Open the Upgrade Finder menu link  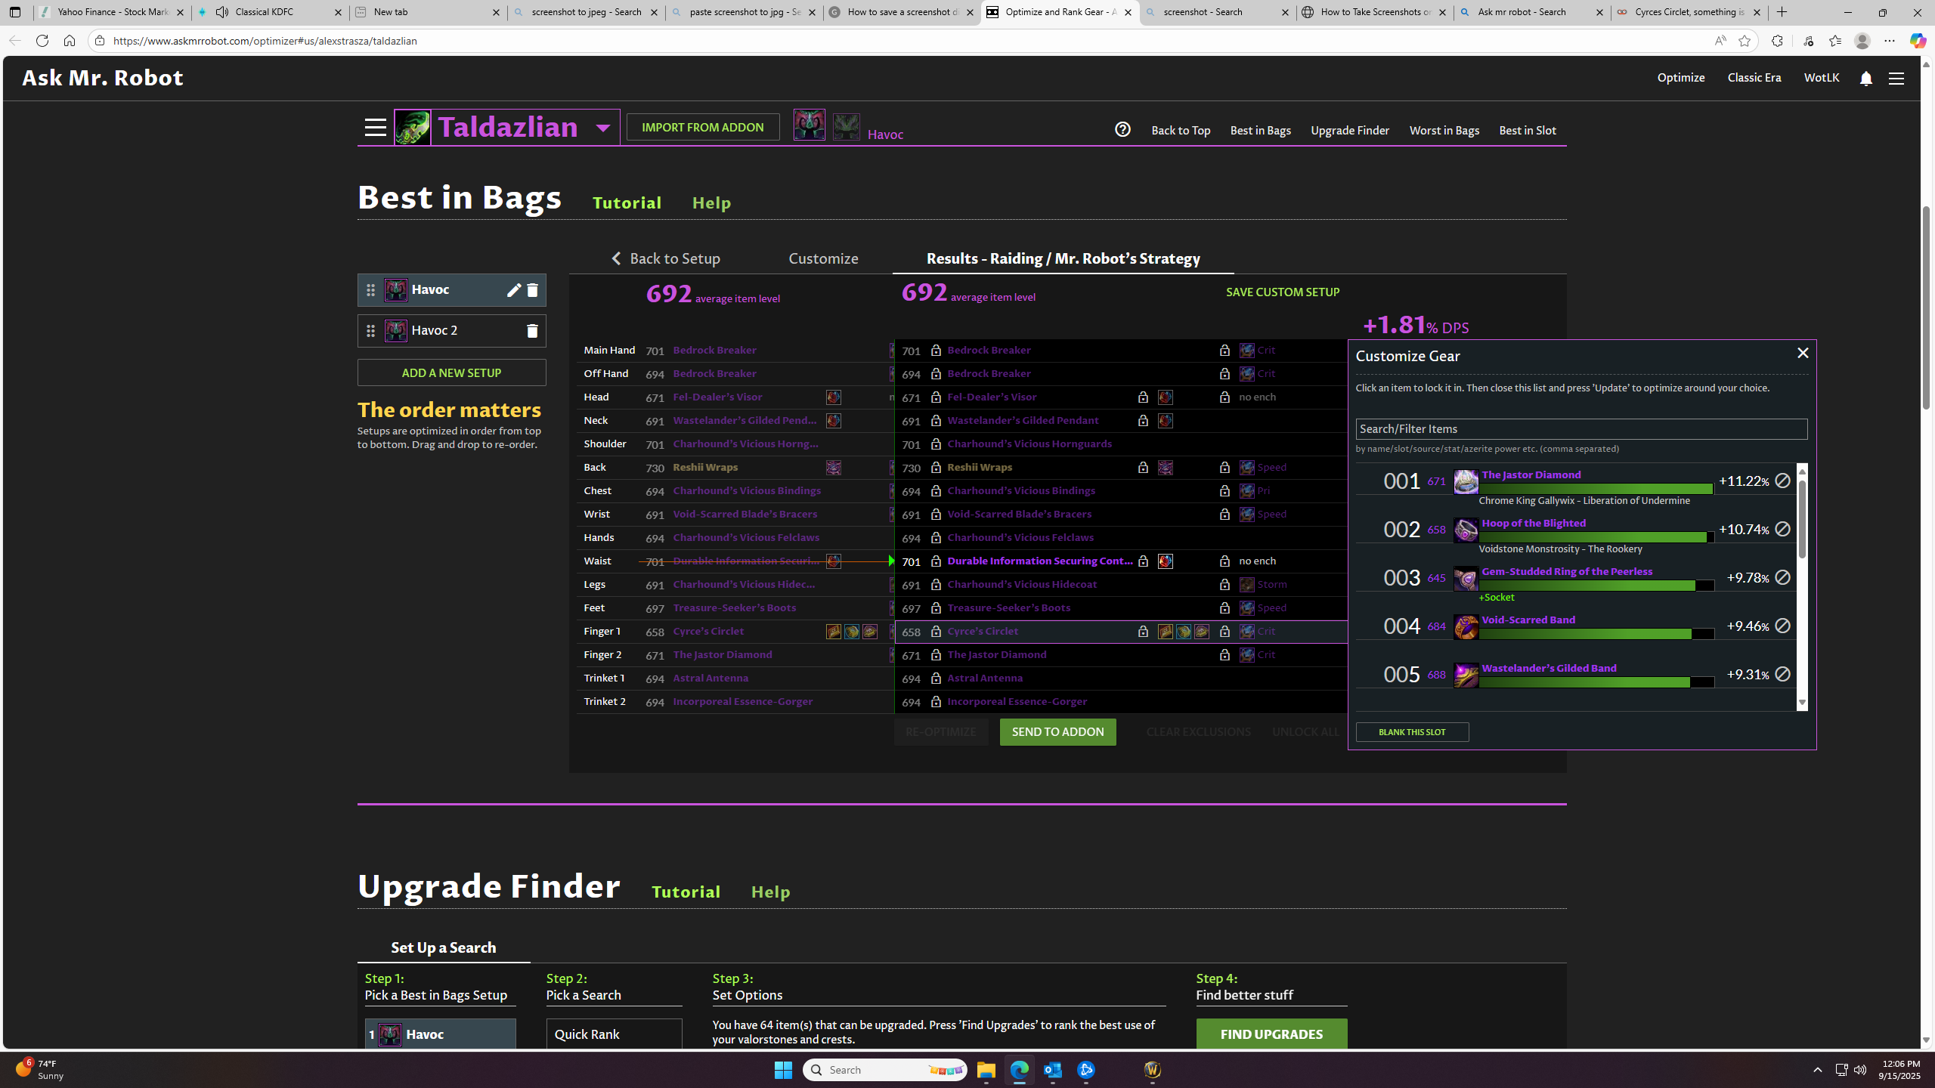point(1349,131)
